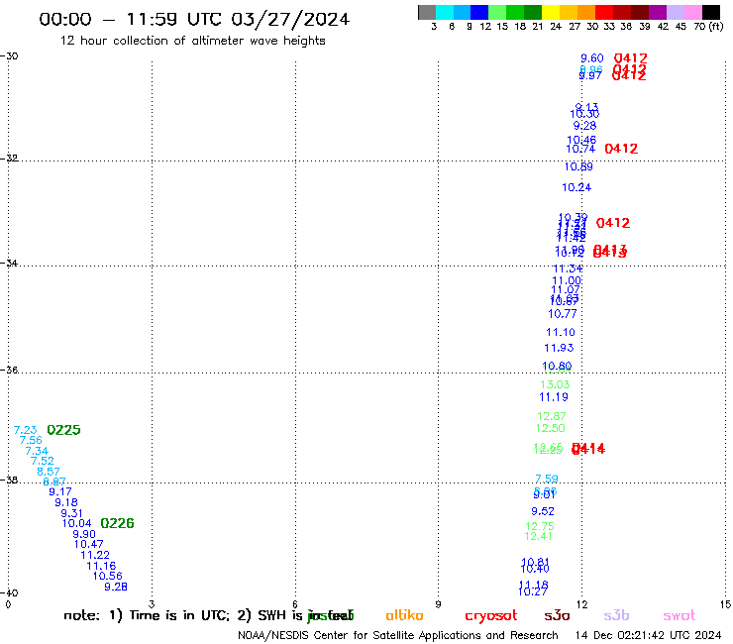Click the 's3b' satellite legend label
The image size is (733, 644).
click(x=616, y=616)
